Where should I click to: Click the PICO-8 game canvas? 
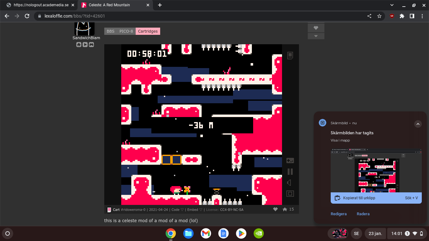(202, 125)
